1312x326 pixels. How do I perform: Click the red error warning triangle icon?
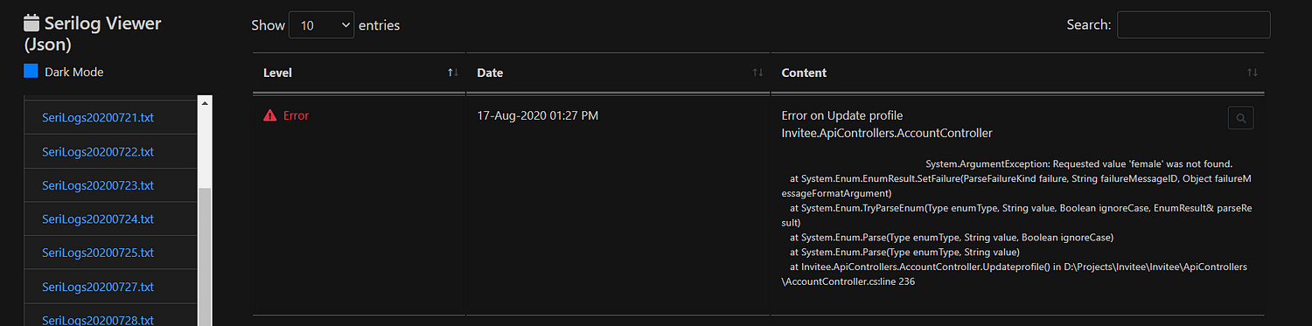[270, 115]
